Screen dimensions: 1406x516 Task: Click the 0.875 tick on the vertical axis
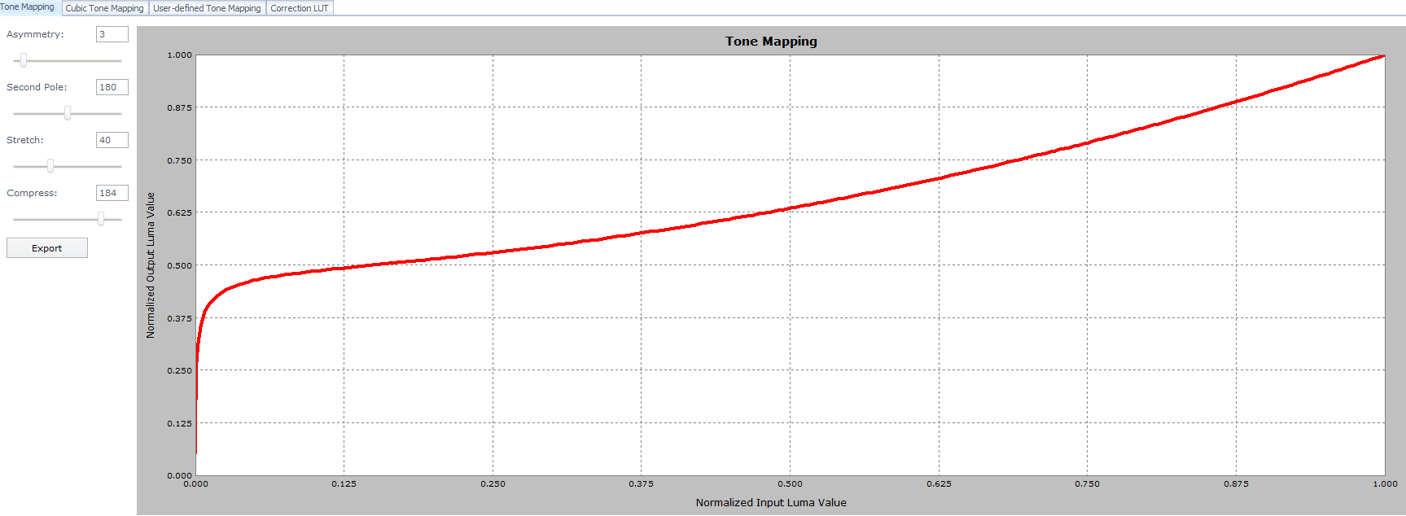tap(179, 107)
